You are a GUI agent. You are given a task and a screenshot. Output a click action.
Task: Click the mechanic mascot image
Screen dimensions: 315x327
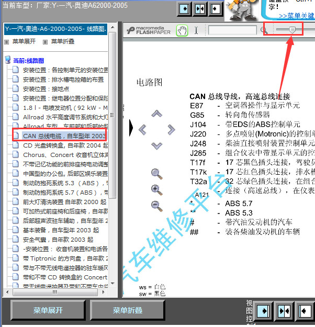242,10
